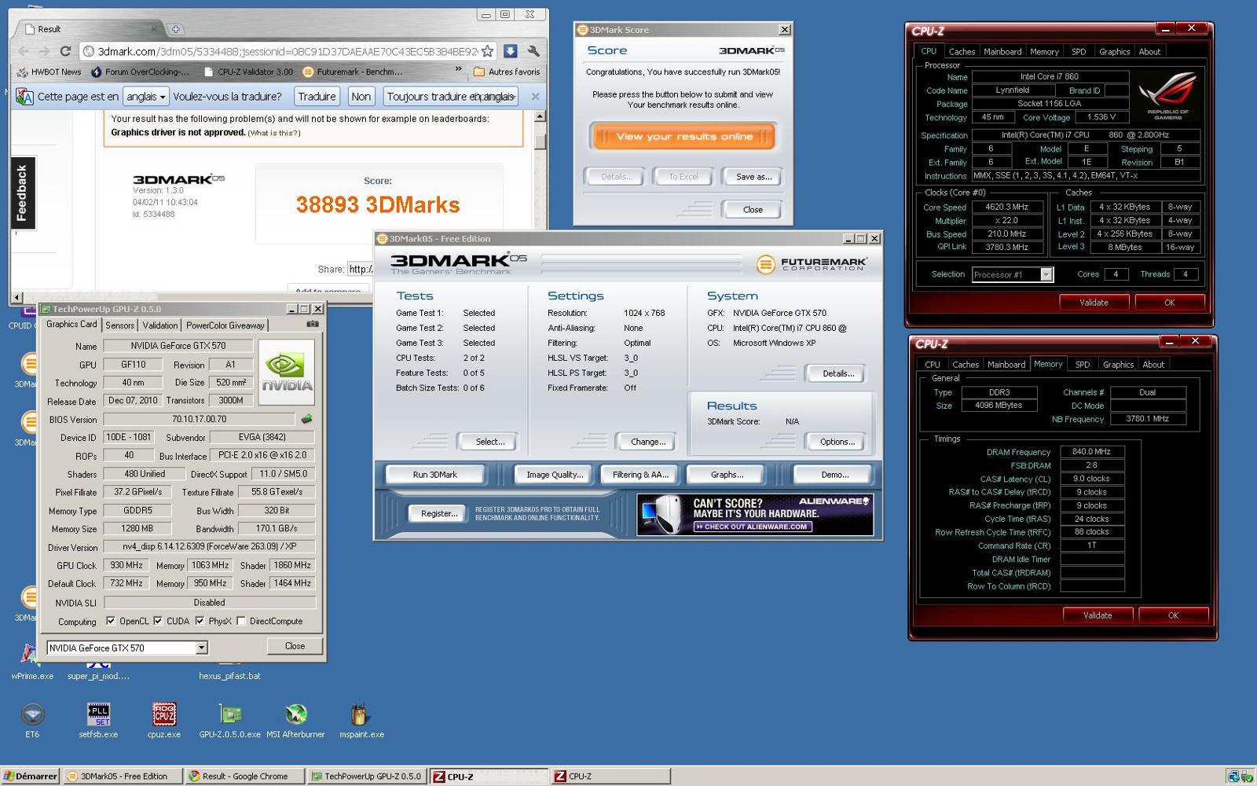This screenshot has height=786, width=1257.
Task: Switch to TechPowerUp GPU-Z taskbar item
Action: (366, 776)
